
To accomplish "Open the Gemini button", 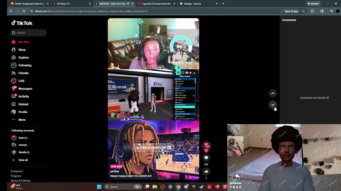I will coord(313,4).
